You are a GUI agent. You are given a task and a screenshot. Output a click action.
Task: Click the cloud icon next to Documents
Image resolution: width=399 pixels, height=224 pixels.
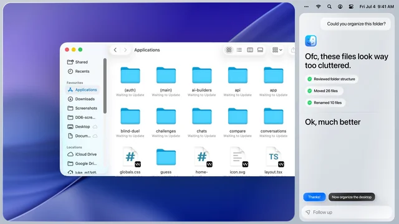pyautogui.click(x=95, y=136)
